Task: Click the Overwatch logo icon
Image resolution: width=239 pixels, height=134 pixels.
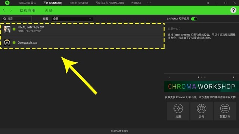Action: click(7, 42)
